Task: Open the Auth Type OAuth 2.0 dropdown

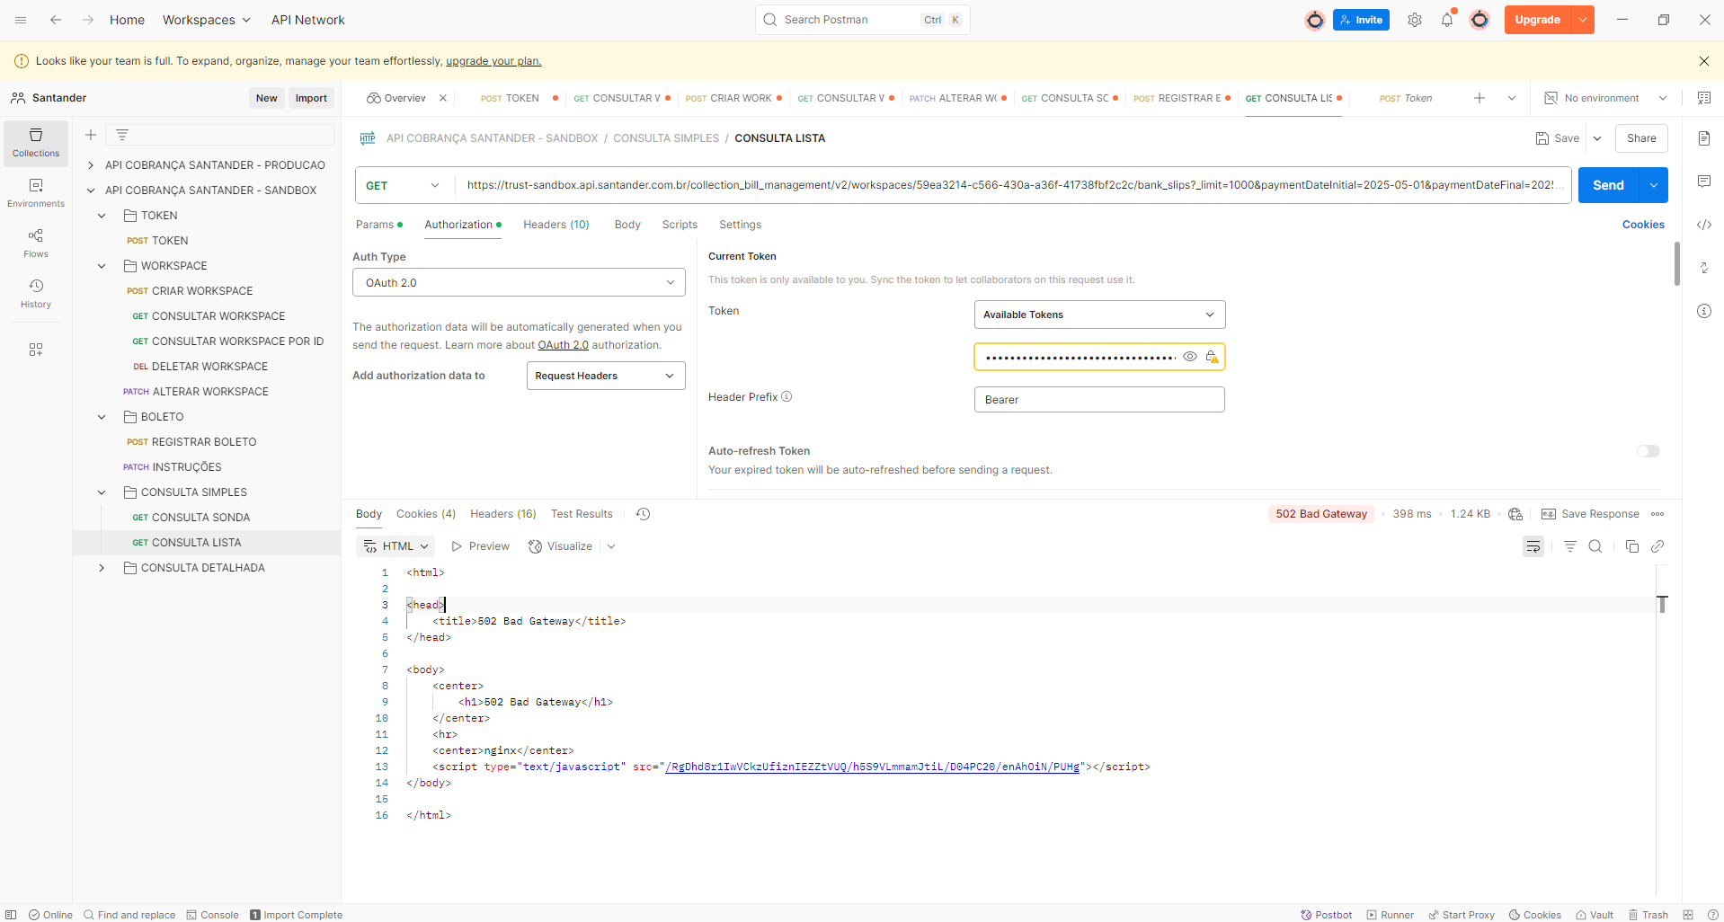Action: [519, 282]
